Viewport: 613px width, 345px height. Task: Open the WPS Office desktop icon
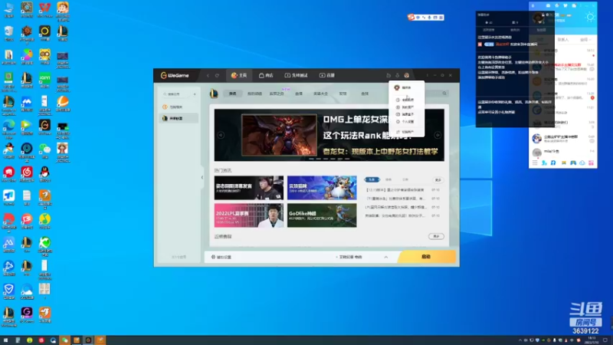[44, 10]
